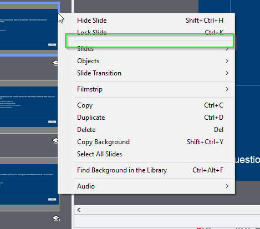
Task: Click the quiz icon under first slide
Action: tap(55, 63)
